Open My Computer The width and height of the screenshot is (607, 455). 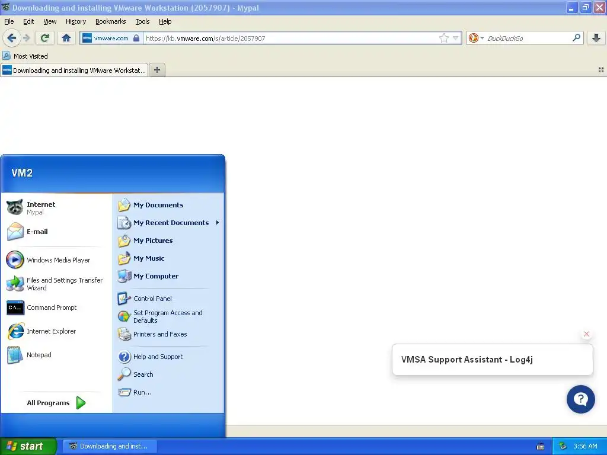(x=168, y=276)
